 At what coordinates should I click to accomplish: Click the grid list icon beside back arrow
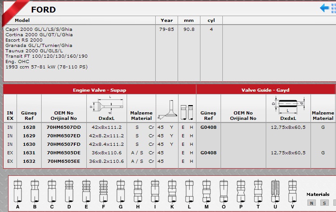[x=334, y=8]
